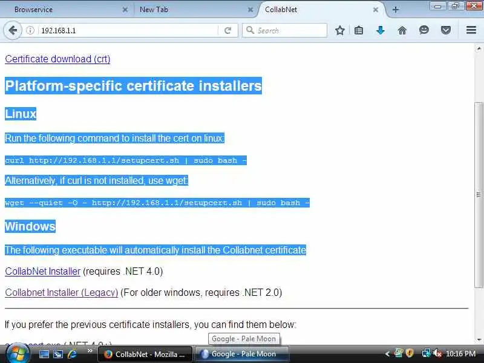The width and height of the screenshot is (484, 363).
Task: Show hidden tray icons arrow
Action: pos(387,354)
